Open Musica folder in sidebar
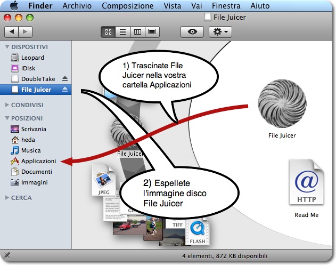 (x=36, y=150)
